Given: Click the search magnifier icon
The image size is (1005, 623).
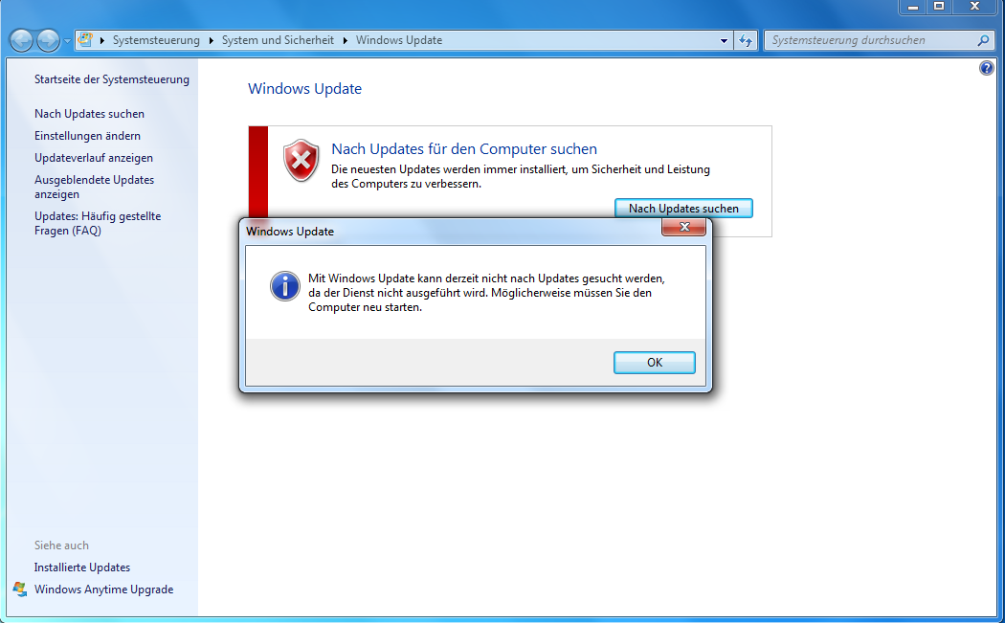Looking at the screenshot, I should [983, 40].
